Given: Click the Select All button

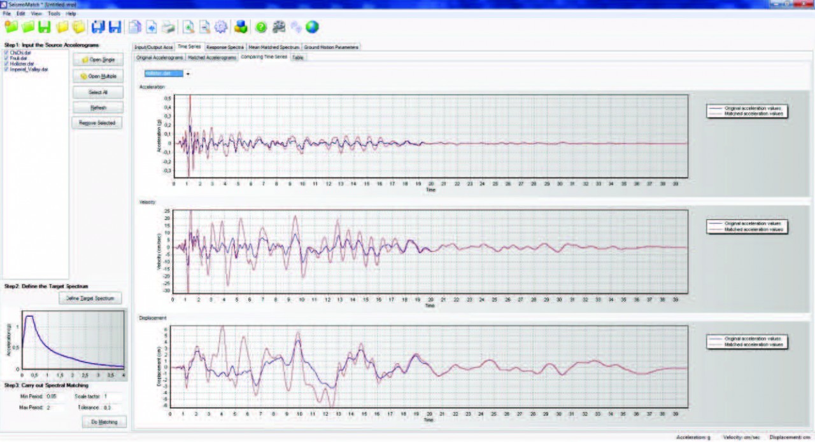Looking at the screenshot, I should coord(98,92).
